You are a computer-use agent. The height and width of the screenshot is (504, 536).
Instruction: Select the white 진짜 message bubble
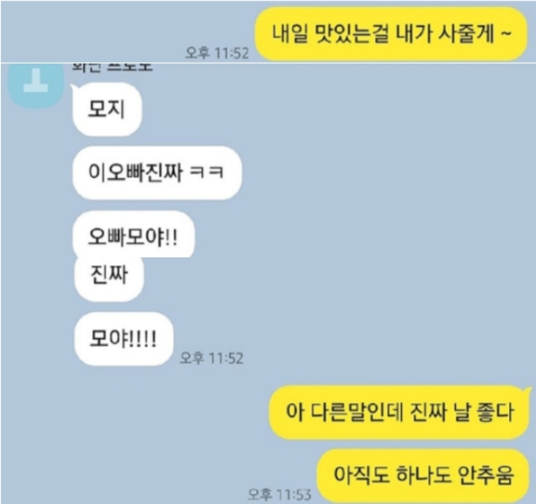[x=109, y=278]
